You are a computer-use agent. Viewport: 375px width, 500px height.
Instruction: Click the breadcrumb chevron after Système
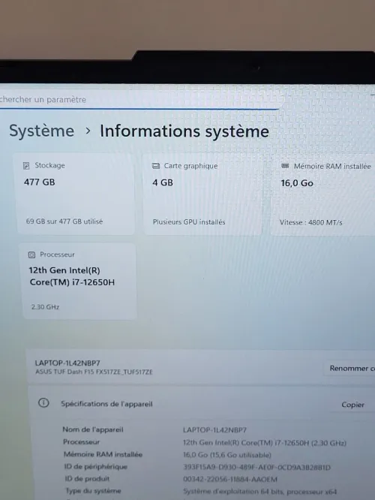coord(88,131)
